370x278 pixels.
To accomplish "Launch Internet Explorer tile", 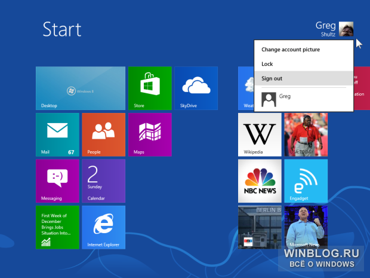I will pos(104,227).
